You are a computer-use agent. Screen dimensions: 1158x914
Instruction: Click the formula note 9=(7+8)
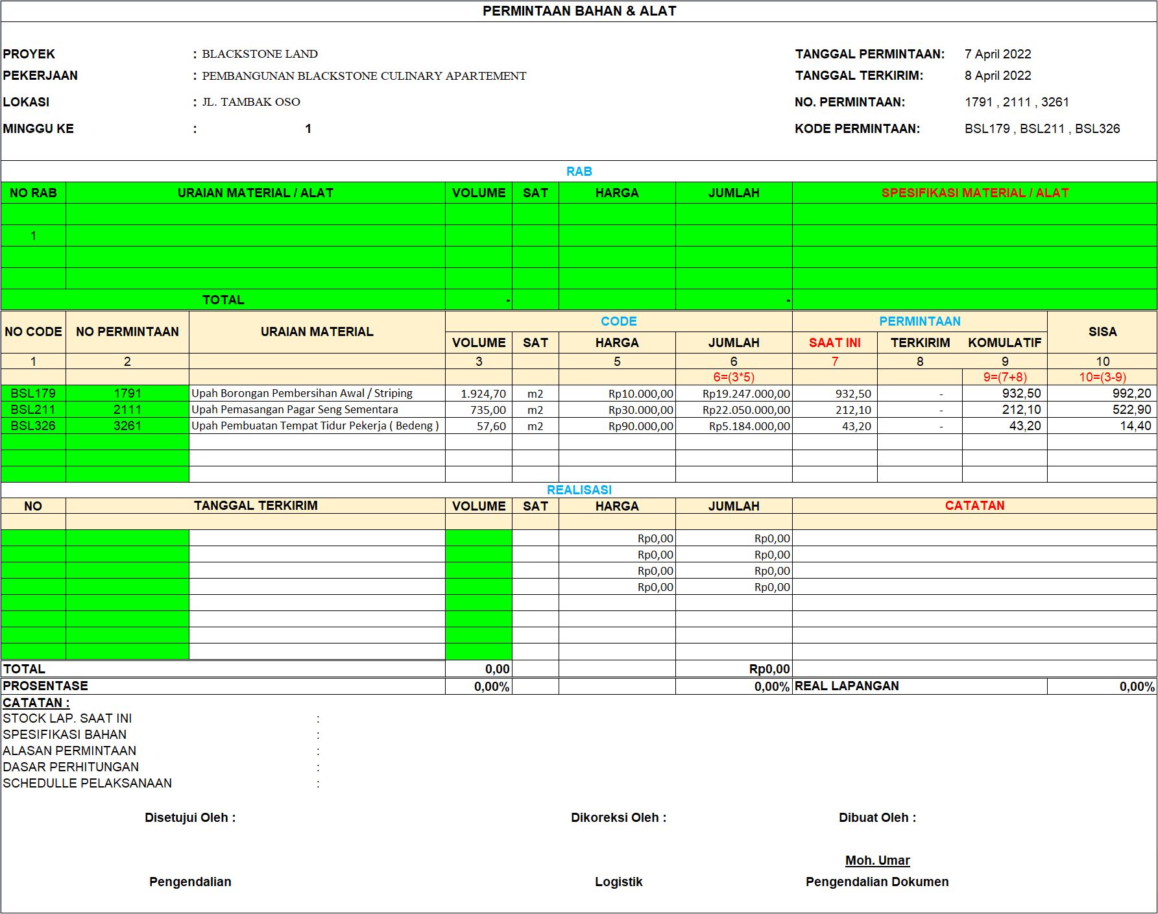coord(1005,377)
